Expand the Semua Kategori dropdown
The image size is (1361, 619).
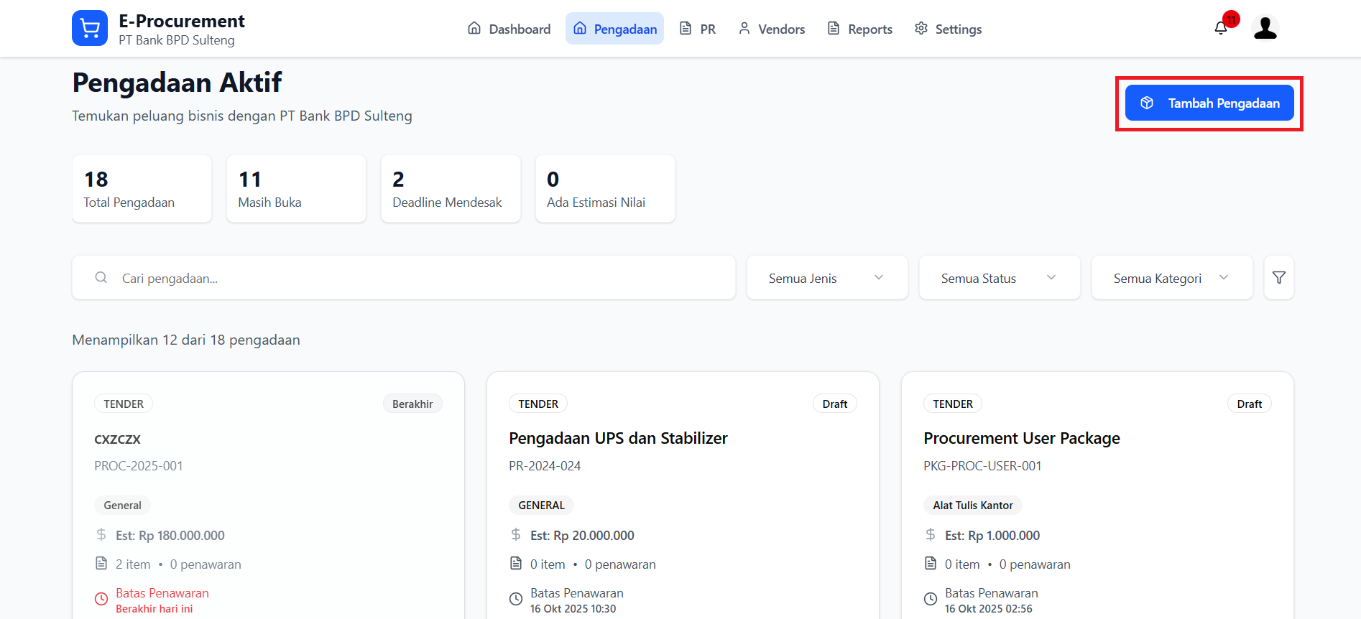point(1171,278)
